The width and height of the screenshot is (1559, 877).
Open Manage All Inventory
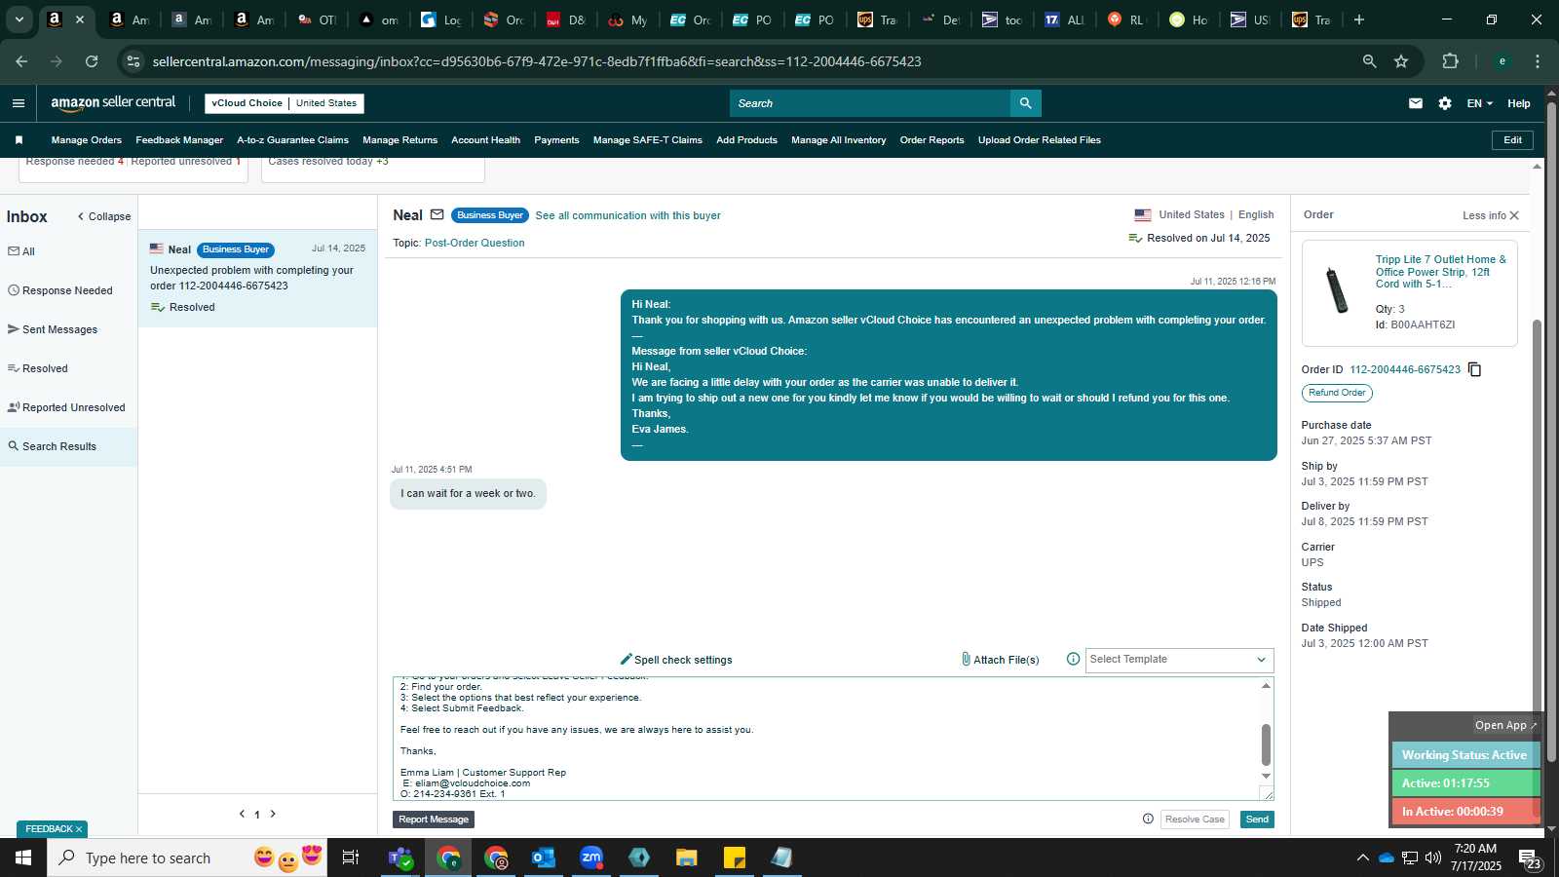coord(838,140)
